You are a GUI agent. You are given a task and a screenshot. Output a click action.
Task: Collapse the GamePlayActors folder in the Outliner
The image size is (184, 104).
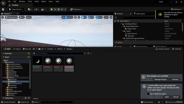(x=123, y=26)
